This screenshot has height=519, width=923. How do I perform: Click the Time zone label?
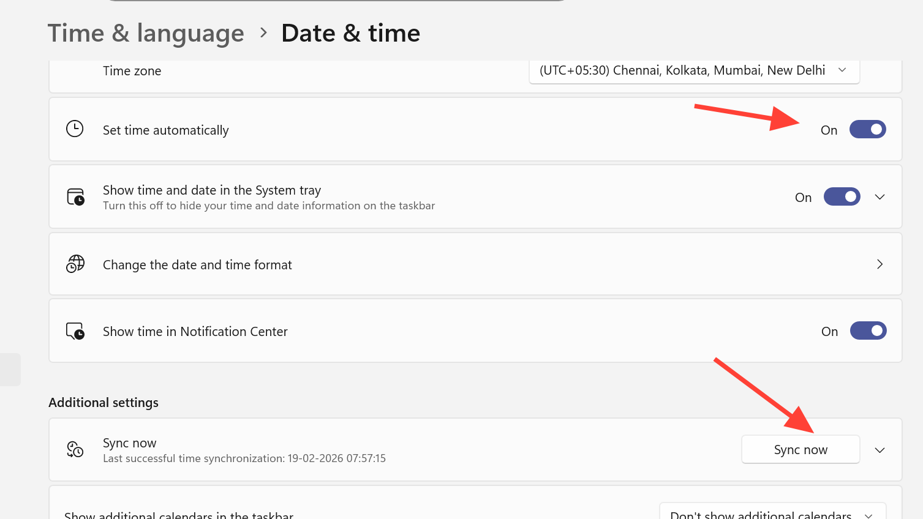click(132, 71)
